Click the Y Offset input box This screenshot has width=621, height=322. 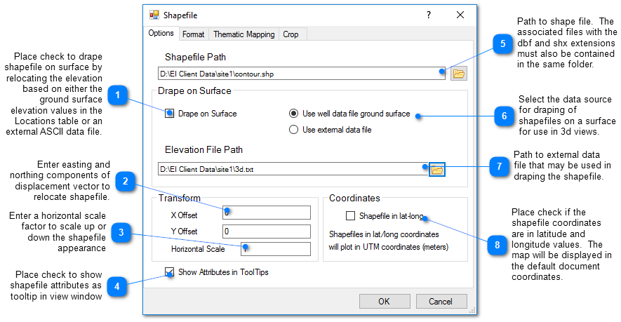(267, 232)
